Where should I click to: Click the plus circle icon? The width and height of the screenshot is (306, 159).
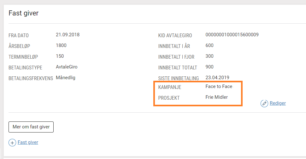[x=12, y=143]
